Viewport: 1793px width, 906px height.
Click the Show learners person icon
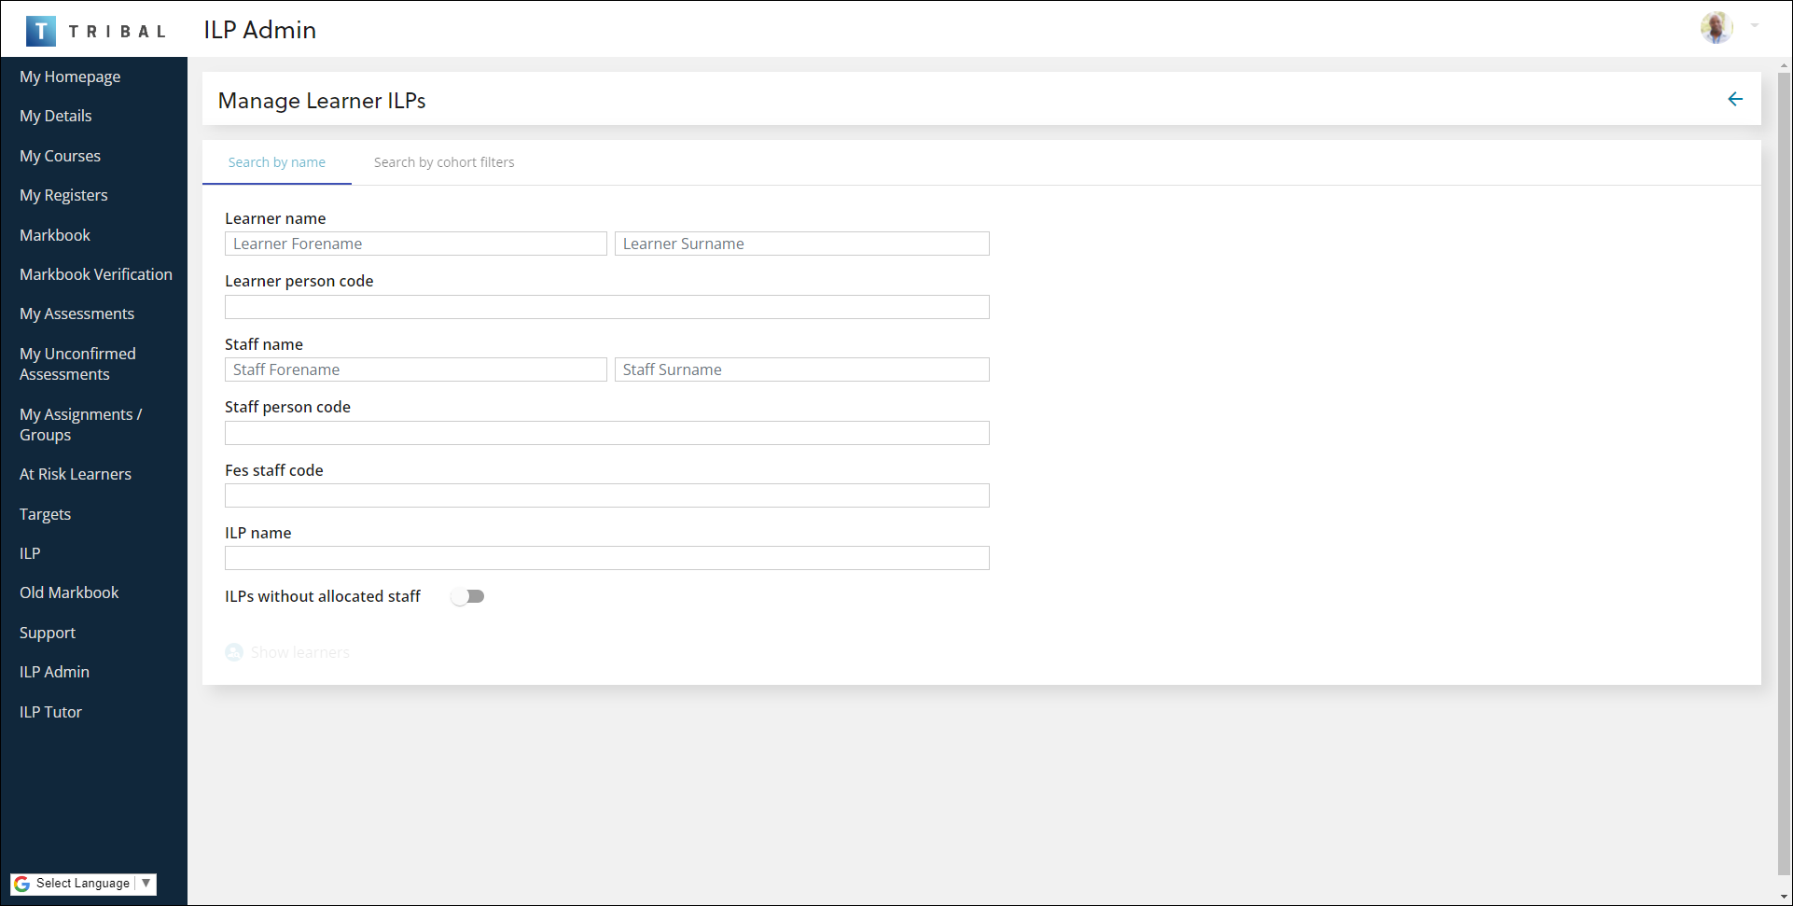click(x=234, y=652)
